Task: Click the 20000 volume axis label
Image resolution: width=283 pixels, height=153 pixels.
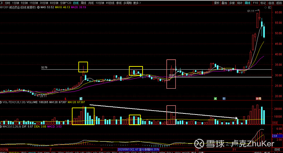Action: pos(278,109)
